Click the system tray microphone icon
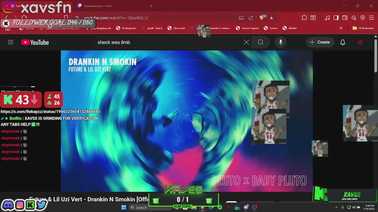Image resolution: width=378 pixels, height=212 pixels. (x=343, y=207)
